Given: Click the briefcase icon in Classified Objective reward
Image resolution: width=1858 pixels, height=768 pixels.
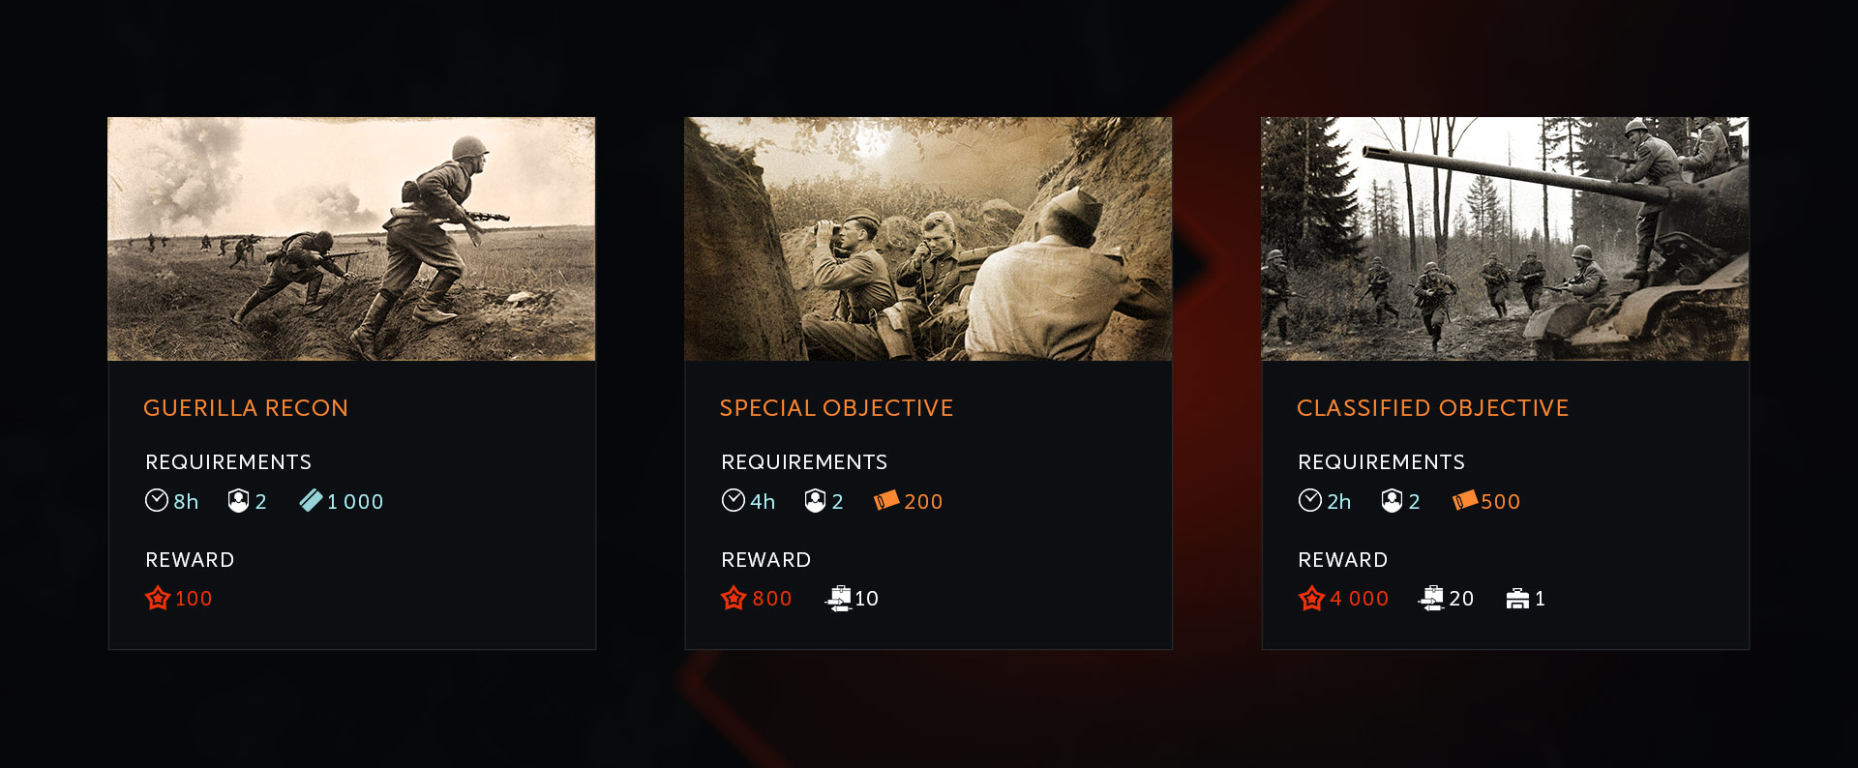Looking at the screenshot, I should point(1517,599).
